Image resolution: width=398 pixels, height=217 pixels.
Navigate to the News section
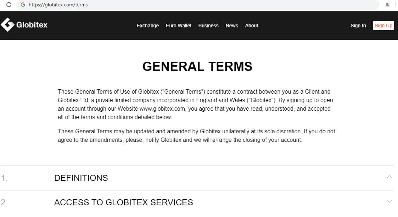click(232, 26)
